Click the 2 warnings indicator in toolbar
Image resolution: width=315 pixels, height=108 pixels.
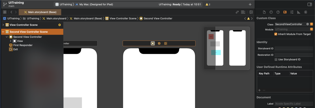(208, 4)
